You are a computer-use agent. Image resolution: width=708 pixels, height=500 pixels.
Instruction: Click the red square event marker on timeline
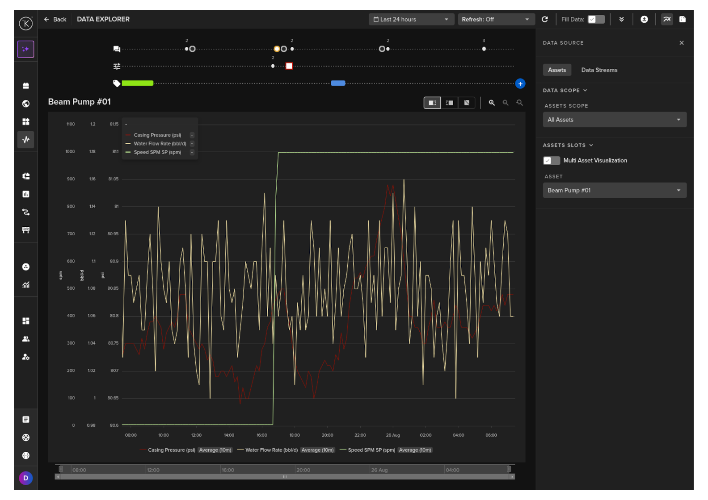[x=289, y=66]
